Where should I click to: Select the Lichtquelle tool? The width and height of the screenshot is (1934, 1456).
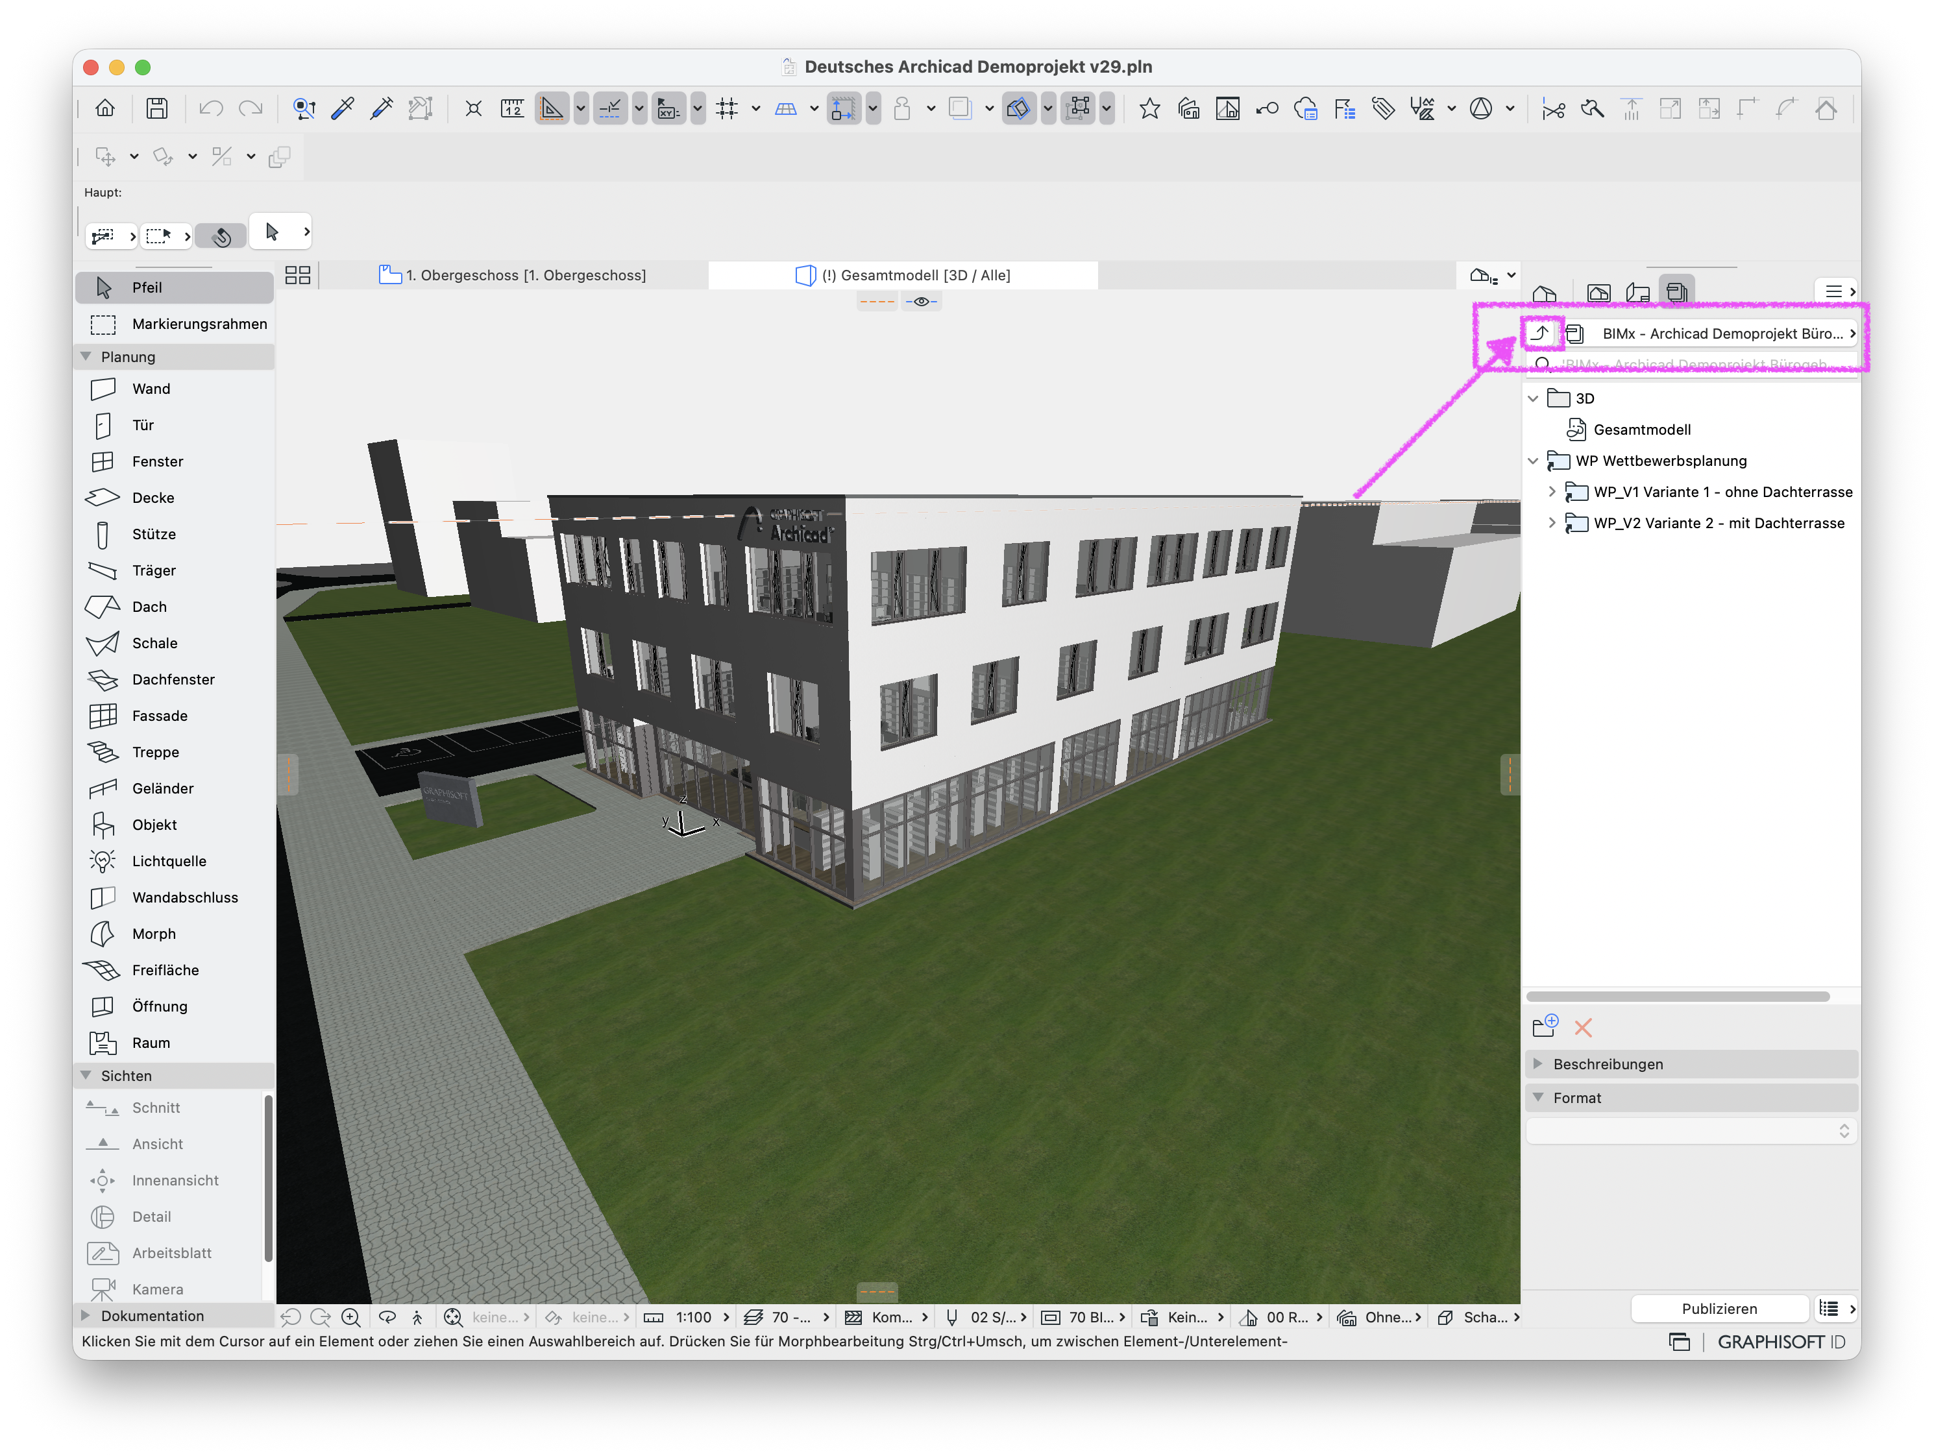pyautogui.click(x=174, y=861)
